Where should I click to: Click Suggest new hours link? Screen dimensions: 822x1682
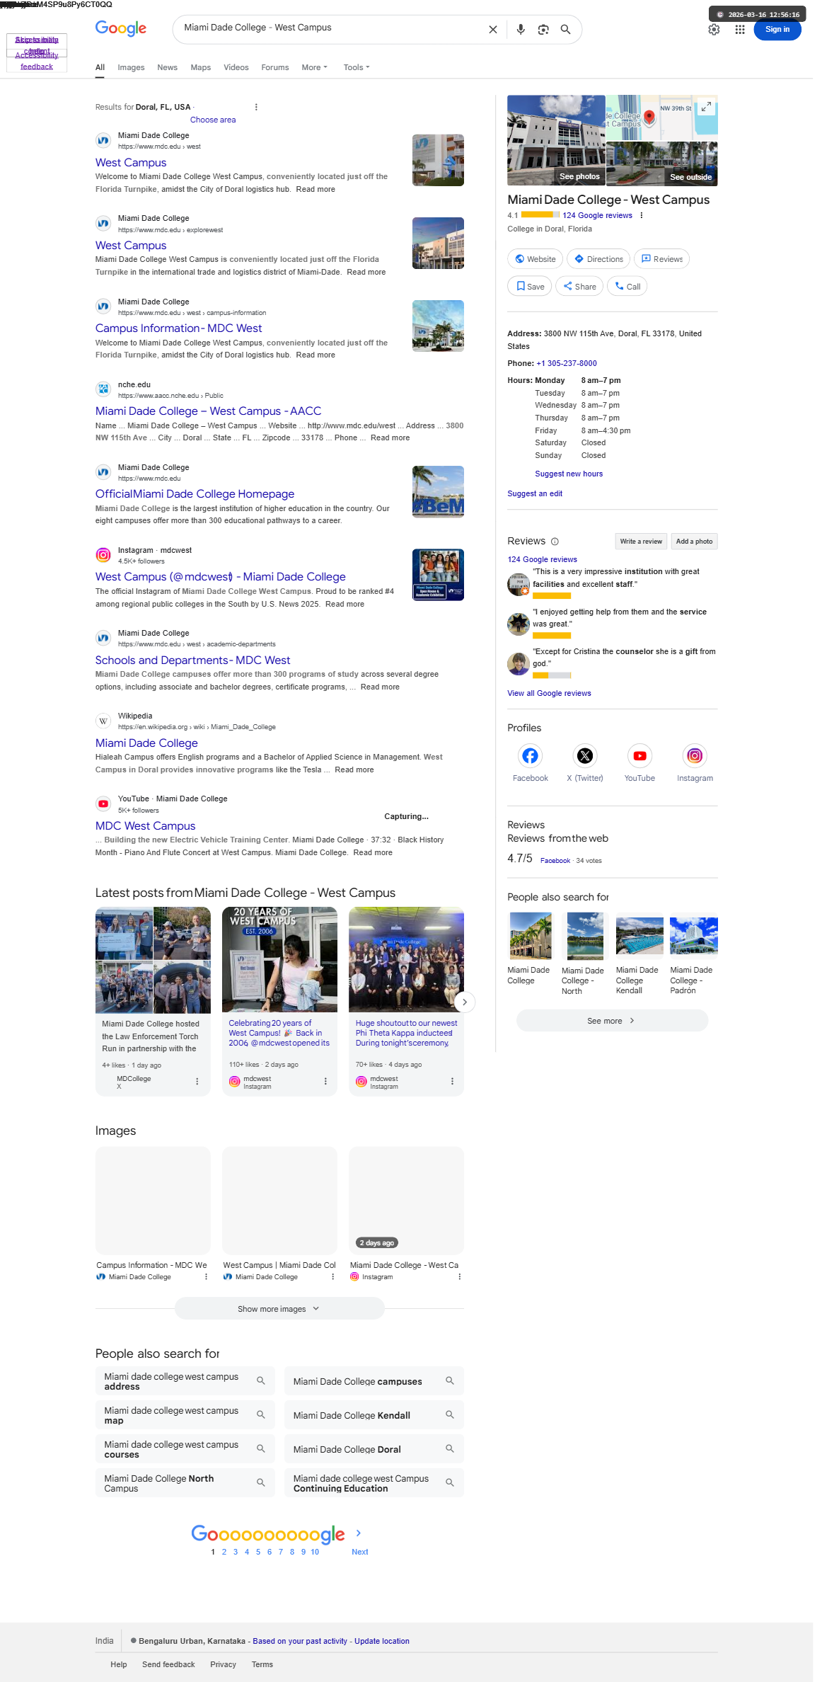pos(569,474)
